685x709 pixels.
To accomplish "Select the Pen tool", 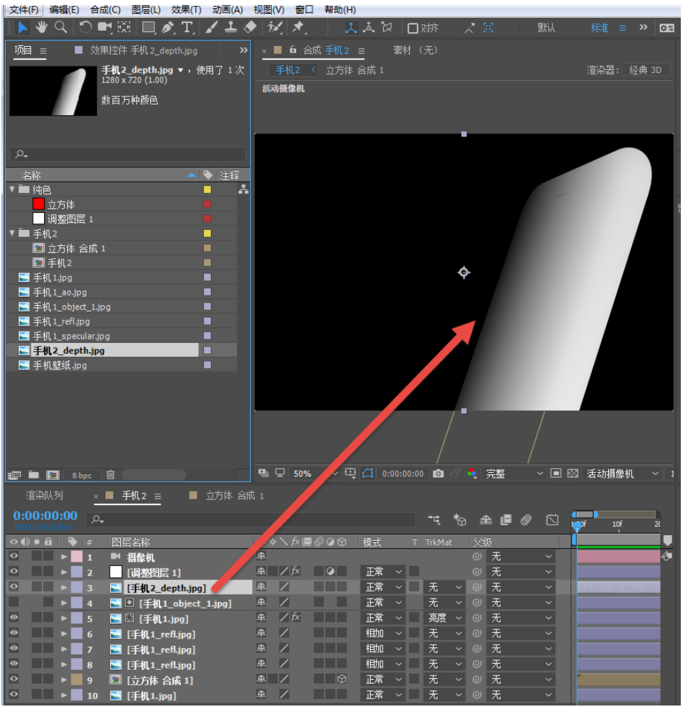I will pyautogui.click(x=168, y=27).
